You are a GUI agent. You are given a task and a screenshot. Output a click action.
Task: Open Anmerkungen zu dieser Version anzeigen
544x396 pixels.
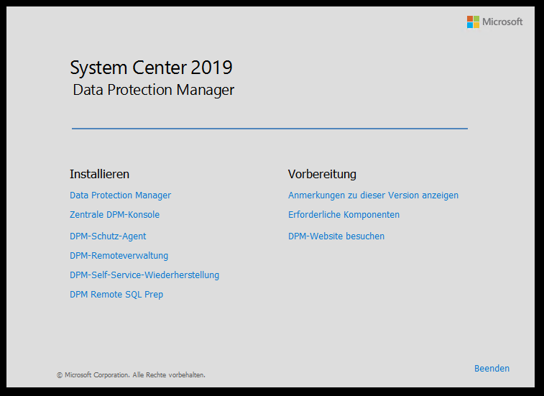pos(373,195)
